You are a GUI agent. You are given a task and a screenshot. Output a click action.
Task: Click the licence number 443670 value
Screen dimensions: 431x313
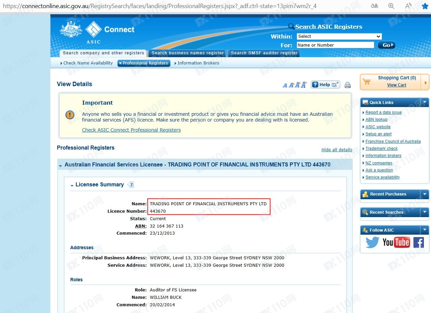[158, 211]
